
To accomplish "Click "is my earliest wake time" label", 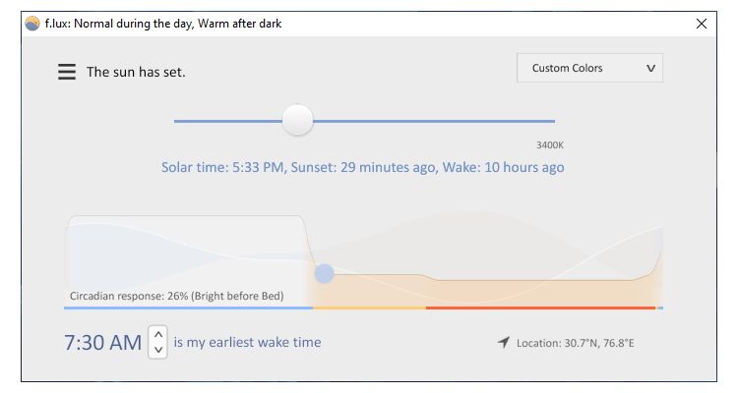I will pyautogui.click(x=247, y=343).
